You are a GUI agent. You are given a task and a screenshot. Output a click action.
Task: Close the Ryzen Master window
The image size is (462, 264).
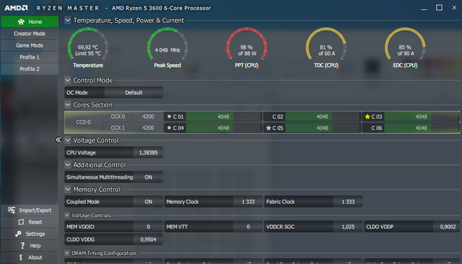(x=454, y=8)
